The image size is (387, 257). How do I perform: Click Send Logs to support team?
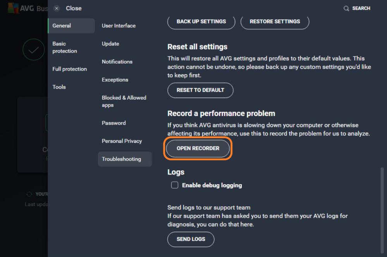click(191, 239)
